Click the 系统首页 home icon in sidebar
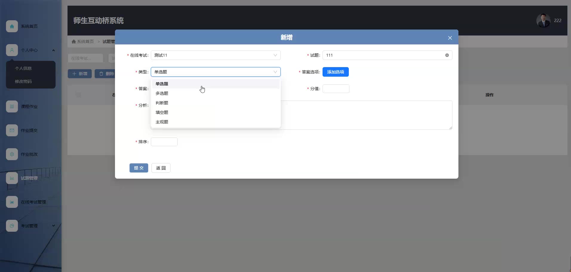The height and width of the screenshot is (272, 571). 12,26
